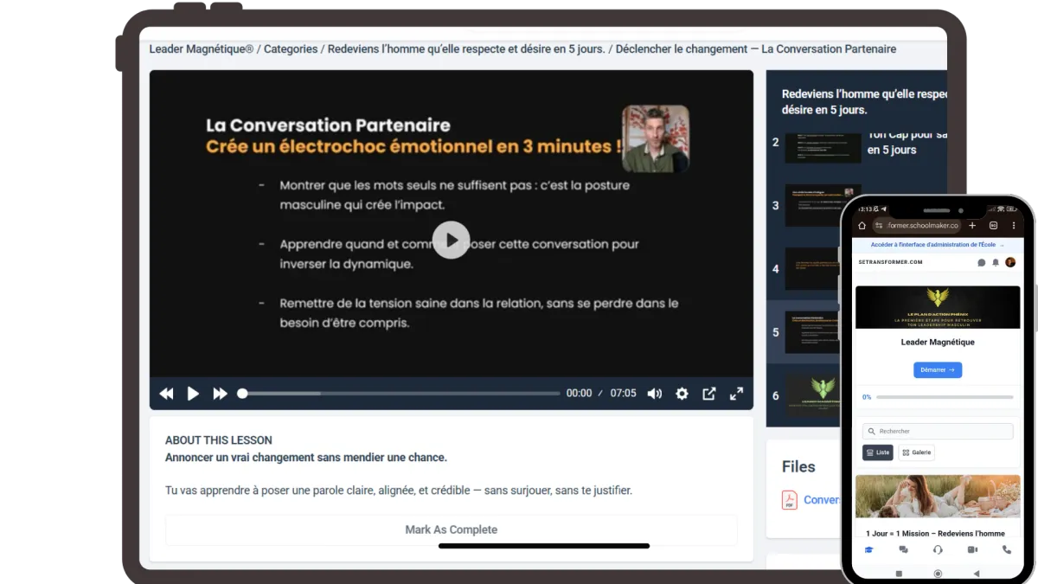Click the Leader Magnétique® breadcrumb
This screenshot has height=584, width=1038.
(202, 49)
